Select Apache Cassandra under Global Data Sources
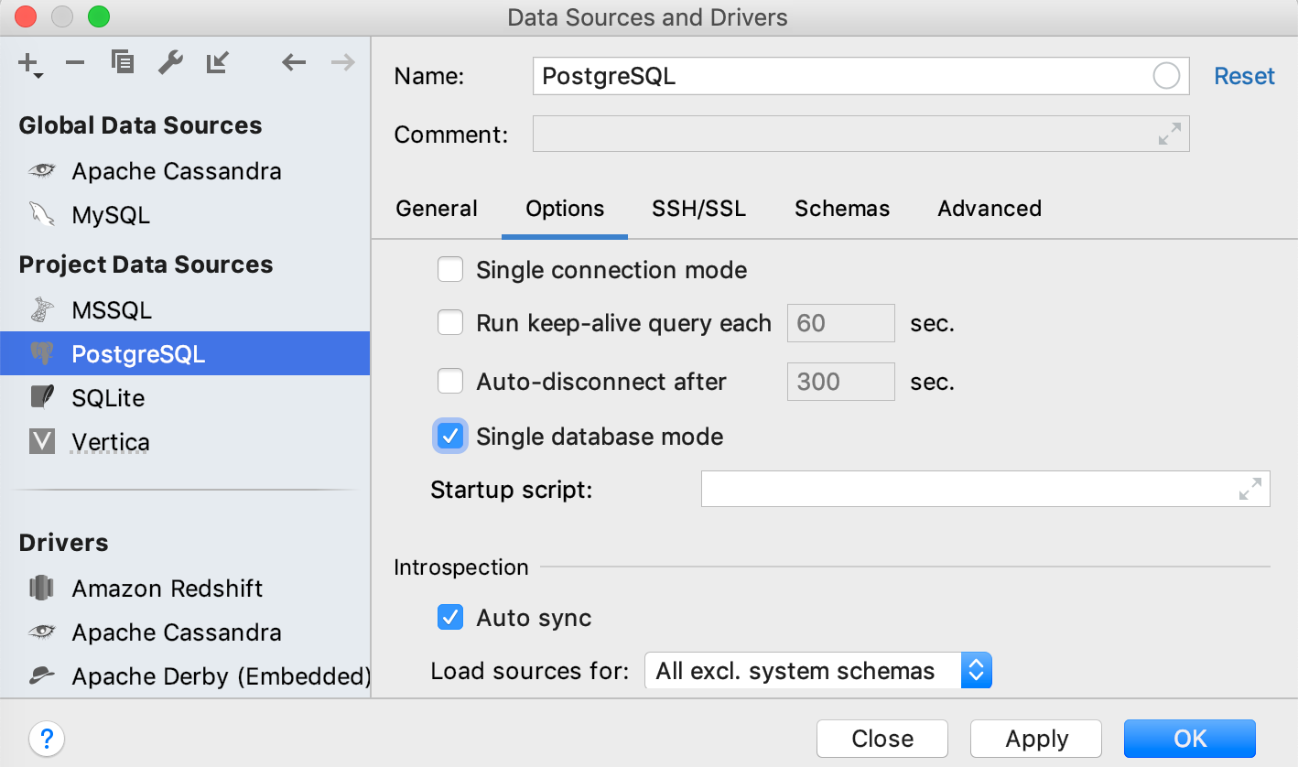Image resolution: width=1298 pixels, height=767 pixels. tap(185, 171)
